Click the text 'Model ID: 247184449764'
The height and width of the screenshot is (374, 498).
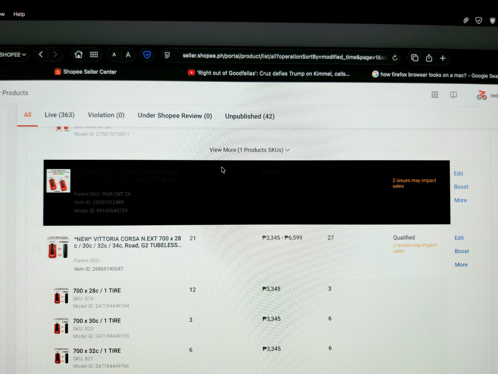pos(101,306)
